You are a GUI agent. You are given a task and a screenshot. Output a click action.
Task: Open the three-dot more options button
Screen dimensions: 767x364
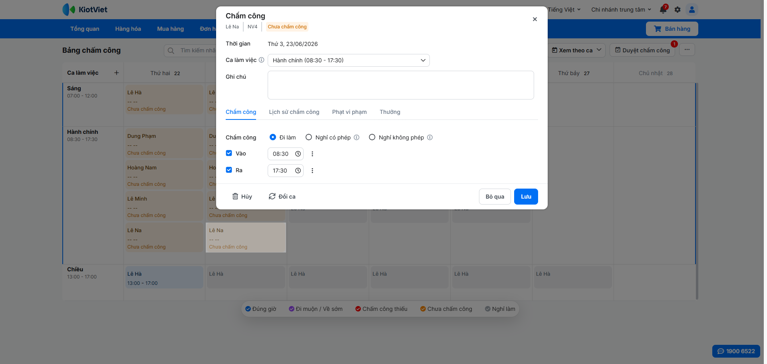pyautogui.click(x=687, y=50)
